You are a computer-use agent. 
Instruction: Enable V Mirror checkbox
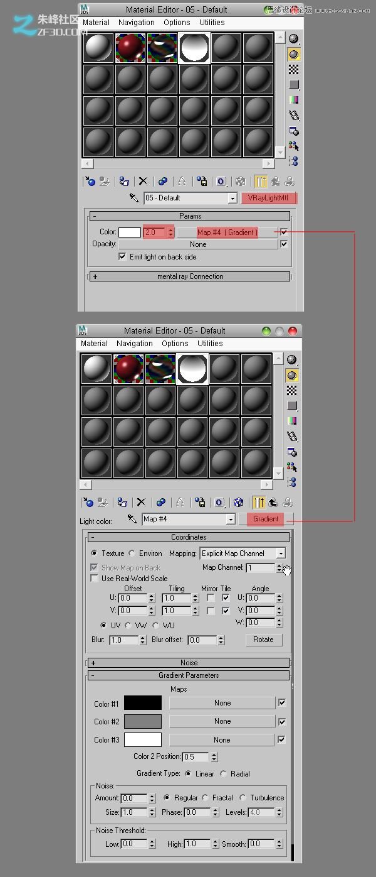click(x=211, y=611)
